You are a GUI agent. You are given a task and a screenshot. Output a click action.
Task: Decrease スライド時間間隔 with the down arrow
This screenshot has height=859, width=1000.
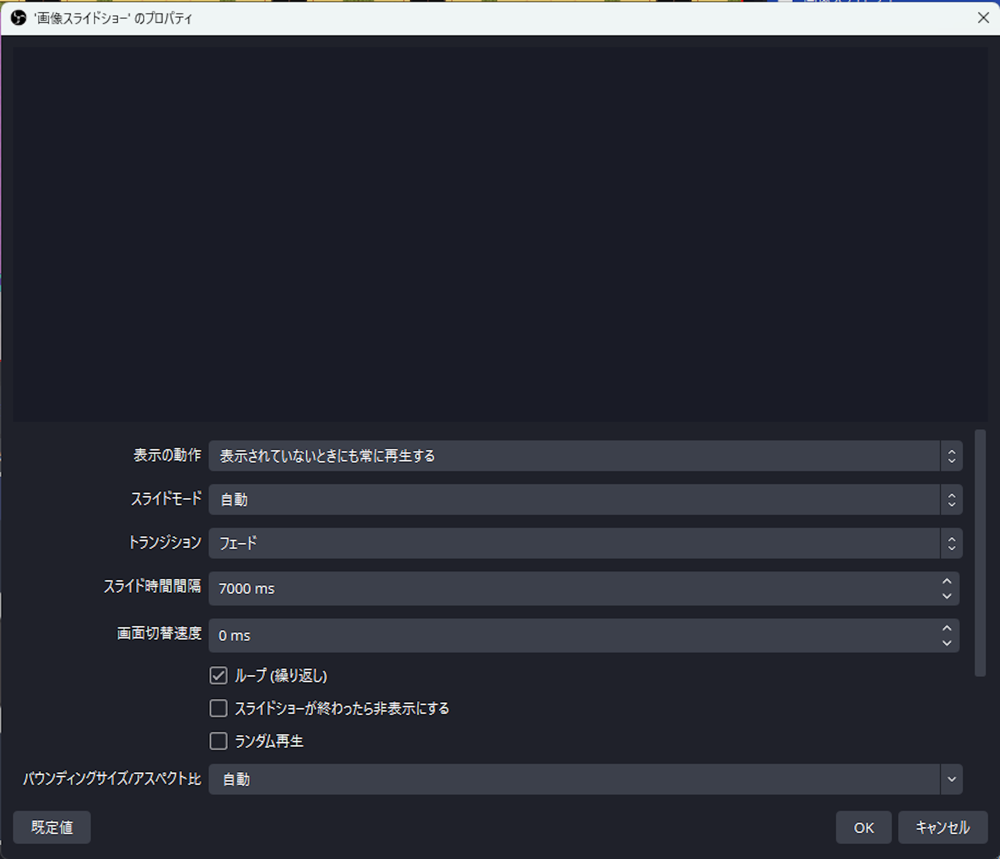(947, 596)
